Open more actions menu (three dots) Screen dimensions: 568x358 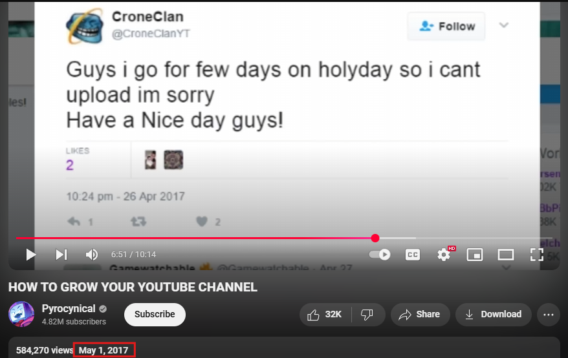549,315
